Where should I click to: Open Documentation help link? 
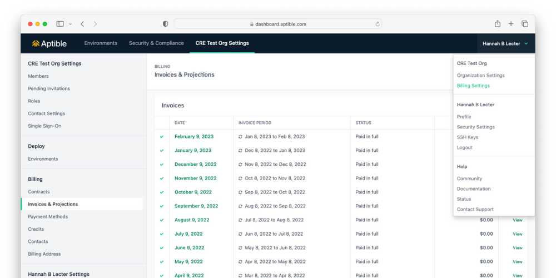474,189
